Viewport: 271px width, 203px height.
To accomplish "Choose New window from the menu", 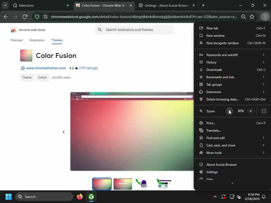I will (232, 36).
